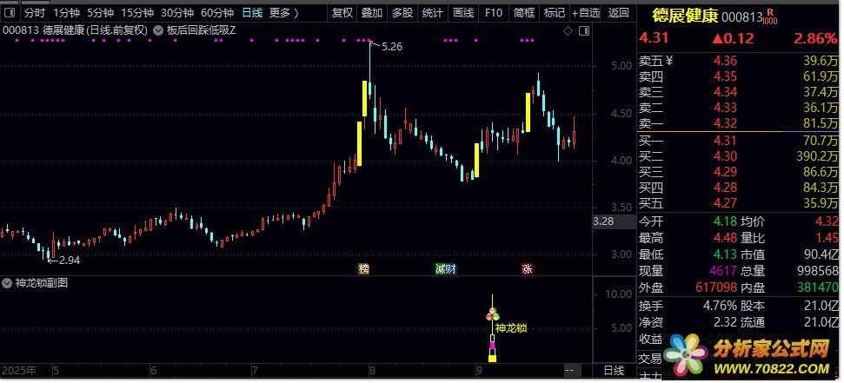The image size is (844, 383).
Task: Open the 减 marker on the chart
Action: [441, 268]
